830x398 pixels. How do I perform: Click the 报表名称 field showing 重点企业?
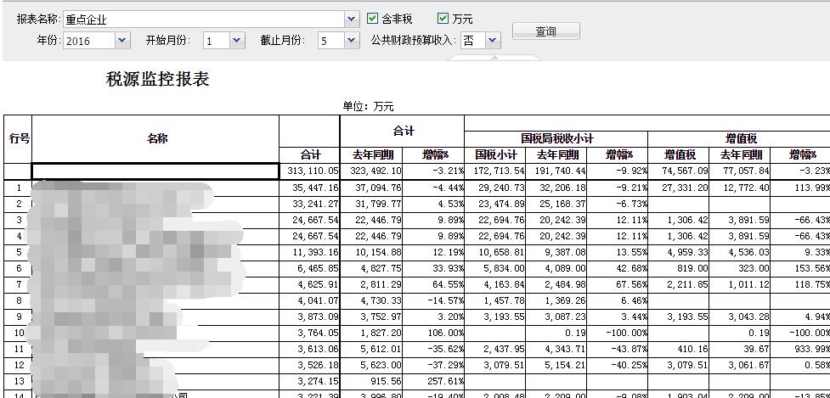205,20
